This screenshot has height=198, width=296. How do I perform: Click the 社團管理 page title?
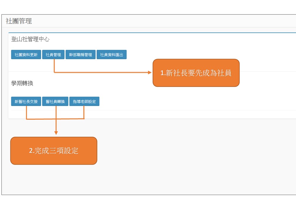click(x=19, y=21)
